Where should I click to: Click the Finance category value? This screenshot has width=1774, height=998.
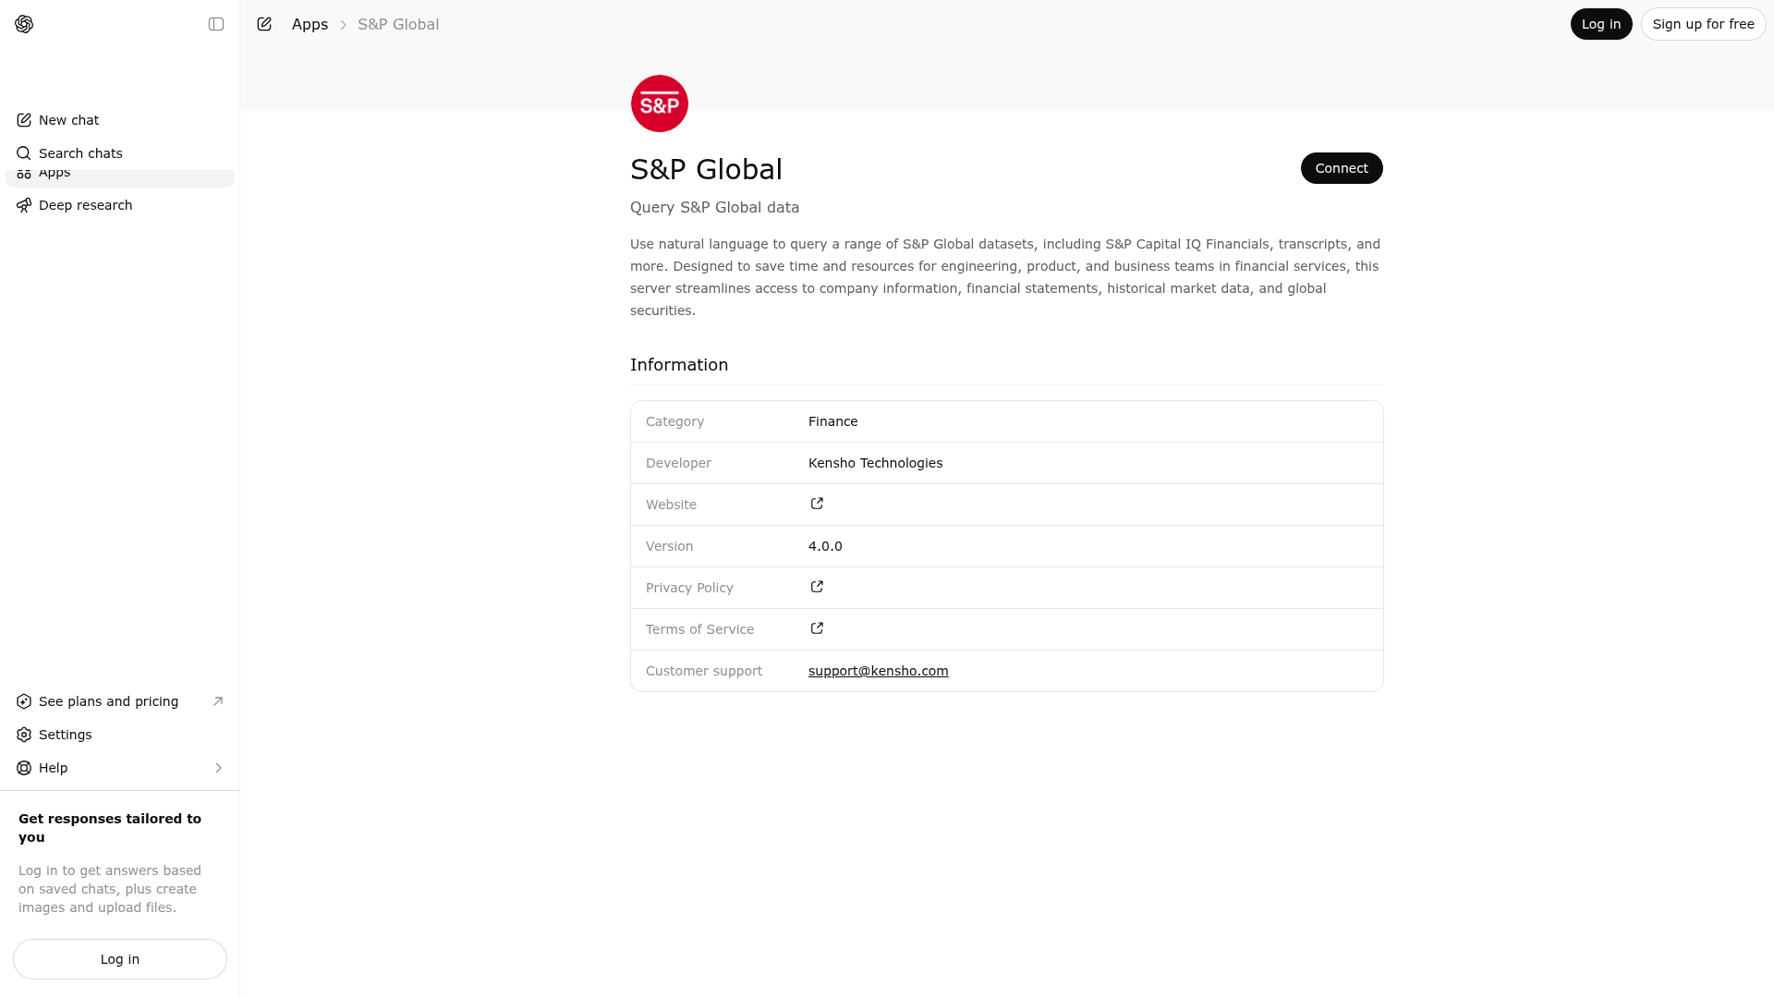pyautogui.click(x=832, y=421)
